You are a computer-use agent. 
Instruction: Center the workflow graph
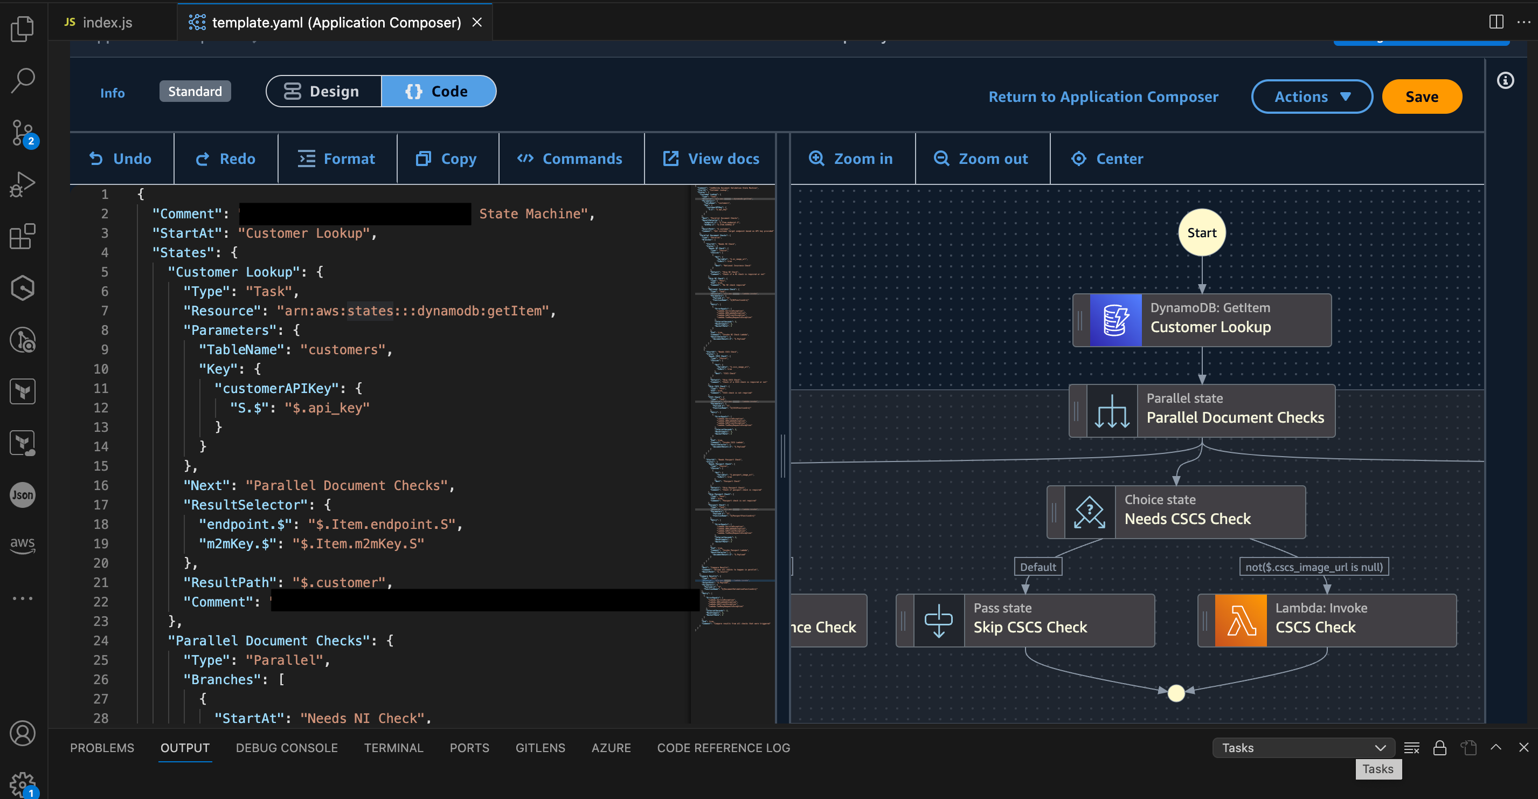[1108, 159]
